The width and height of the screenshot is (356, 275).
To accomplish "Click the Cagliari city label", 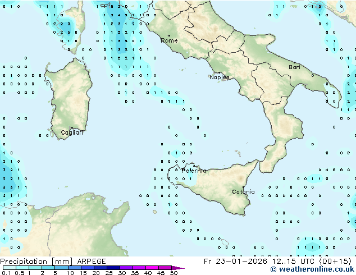I will [72, 132].
